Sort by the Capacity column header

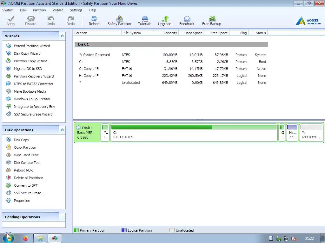coord(166,33)
